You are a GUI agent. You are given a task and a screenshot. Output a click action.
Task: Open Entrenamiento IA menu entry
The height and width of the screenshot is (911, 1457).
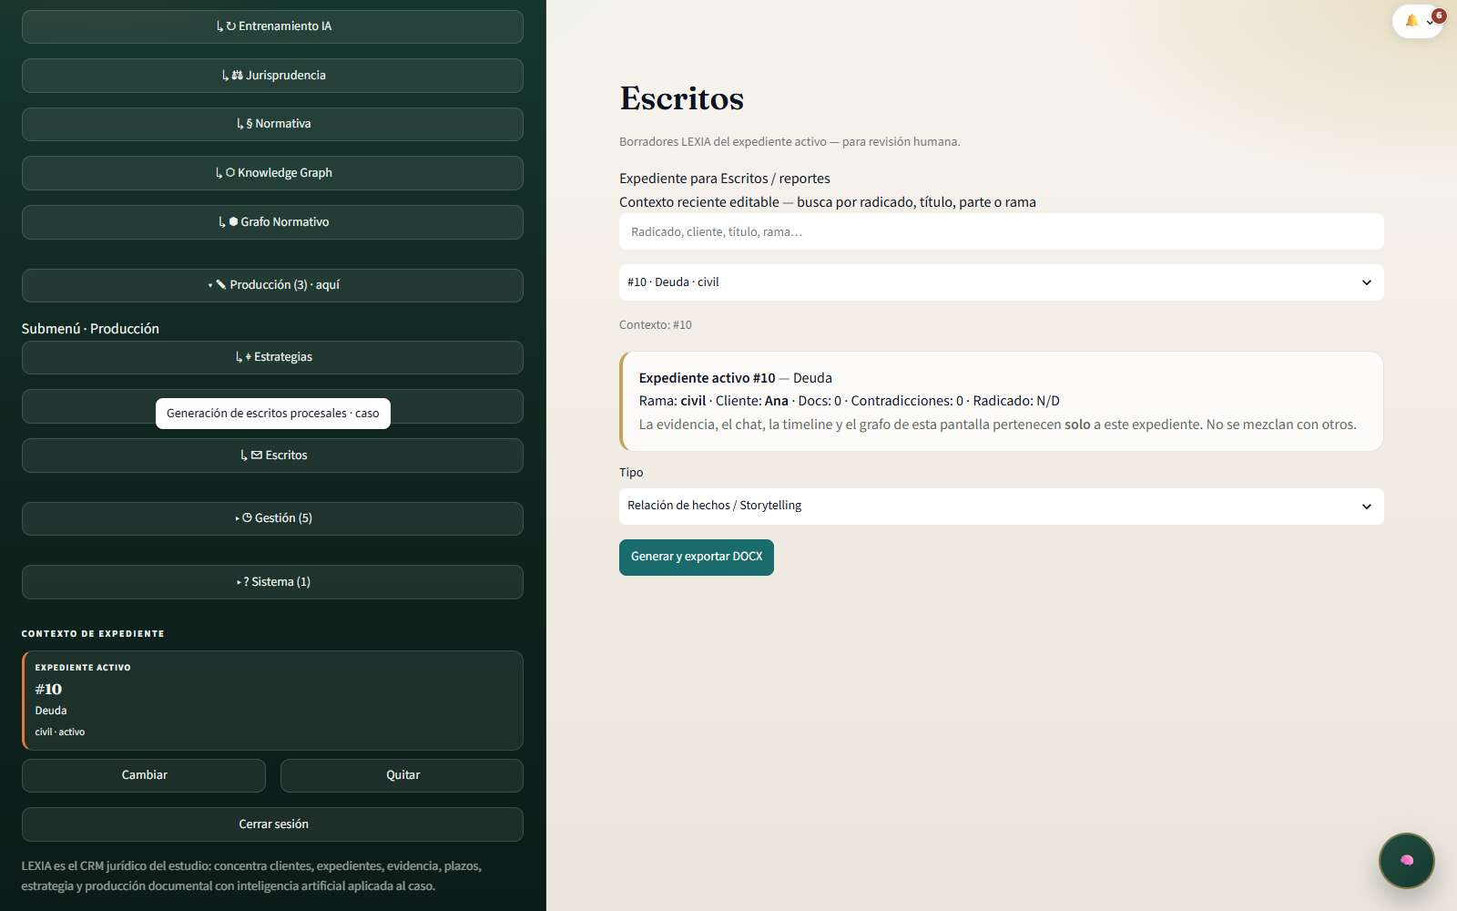click(272, 26)
